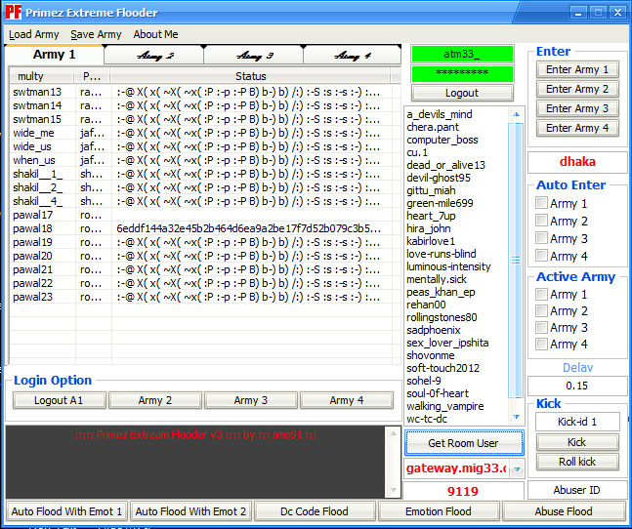
Task: Expand the gateway.mig33 server dropdown
Action: tap(517, 469)
